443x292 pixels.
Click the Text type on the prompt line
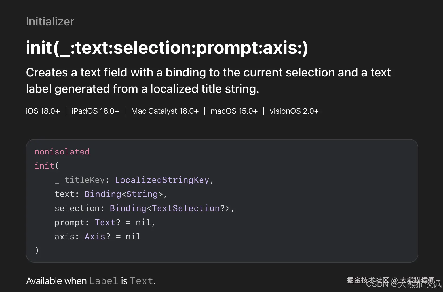[x=105, y=222]
